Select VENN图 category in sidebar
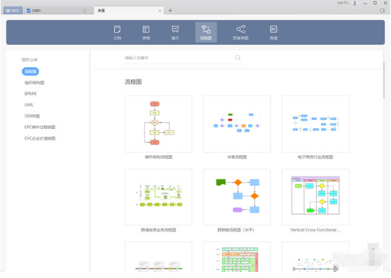Screen dimensions: 391x278 32,116
